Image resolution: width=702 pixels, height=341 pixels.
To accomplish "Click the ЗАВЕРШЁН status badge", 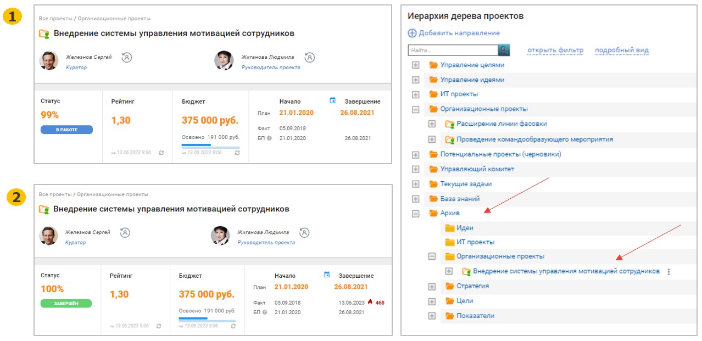I will [66, 303].
